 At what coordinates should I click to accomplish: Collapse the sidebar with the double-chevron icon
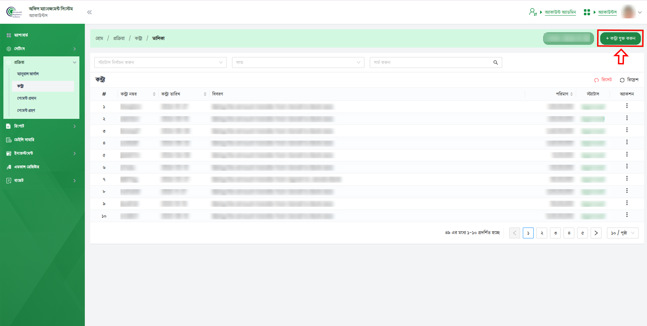89,12
